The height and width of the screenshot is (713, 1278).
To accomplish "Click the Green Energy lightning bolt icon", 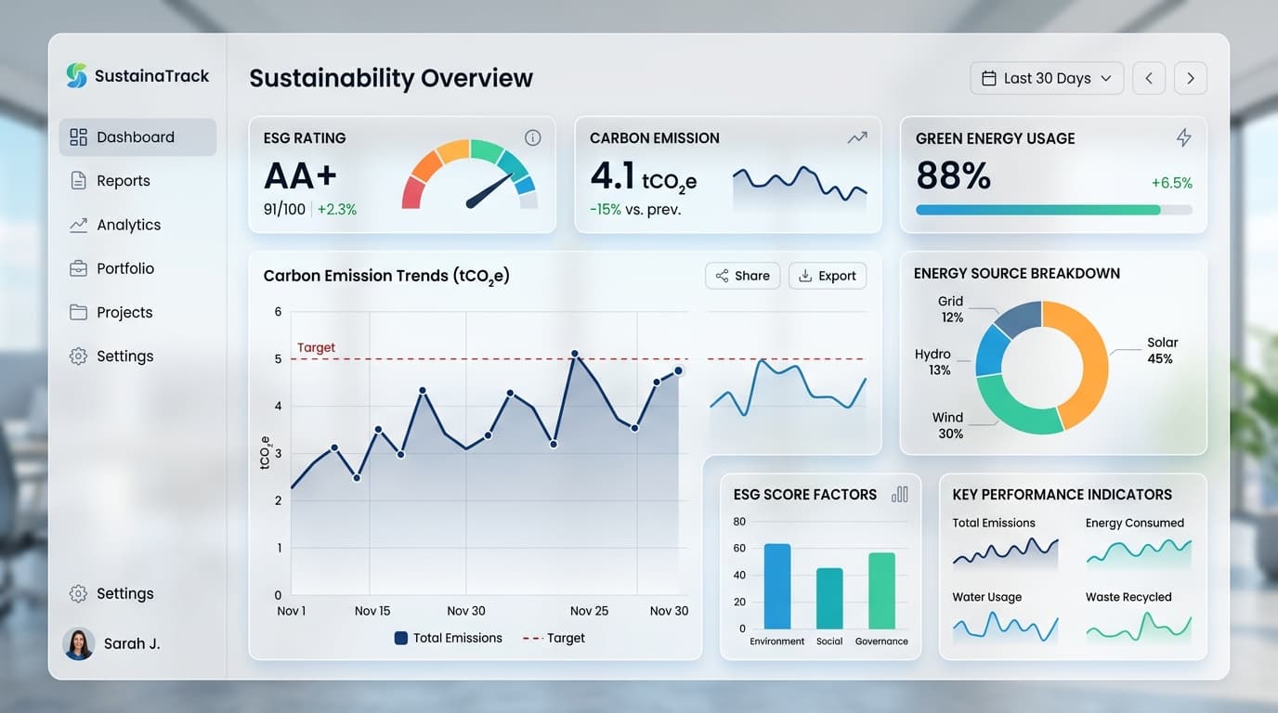I will coord(1184,137).
